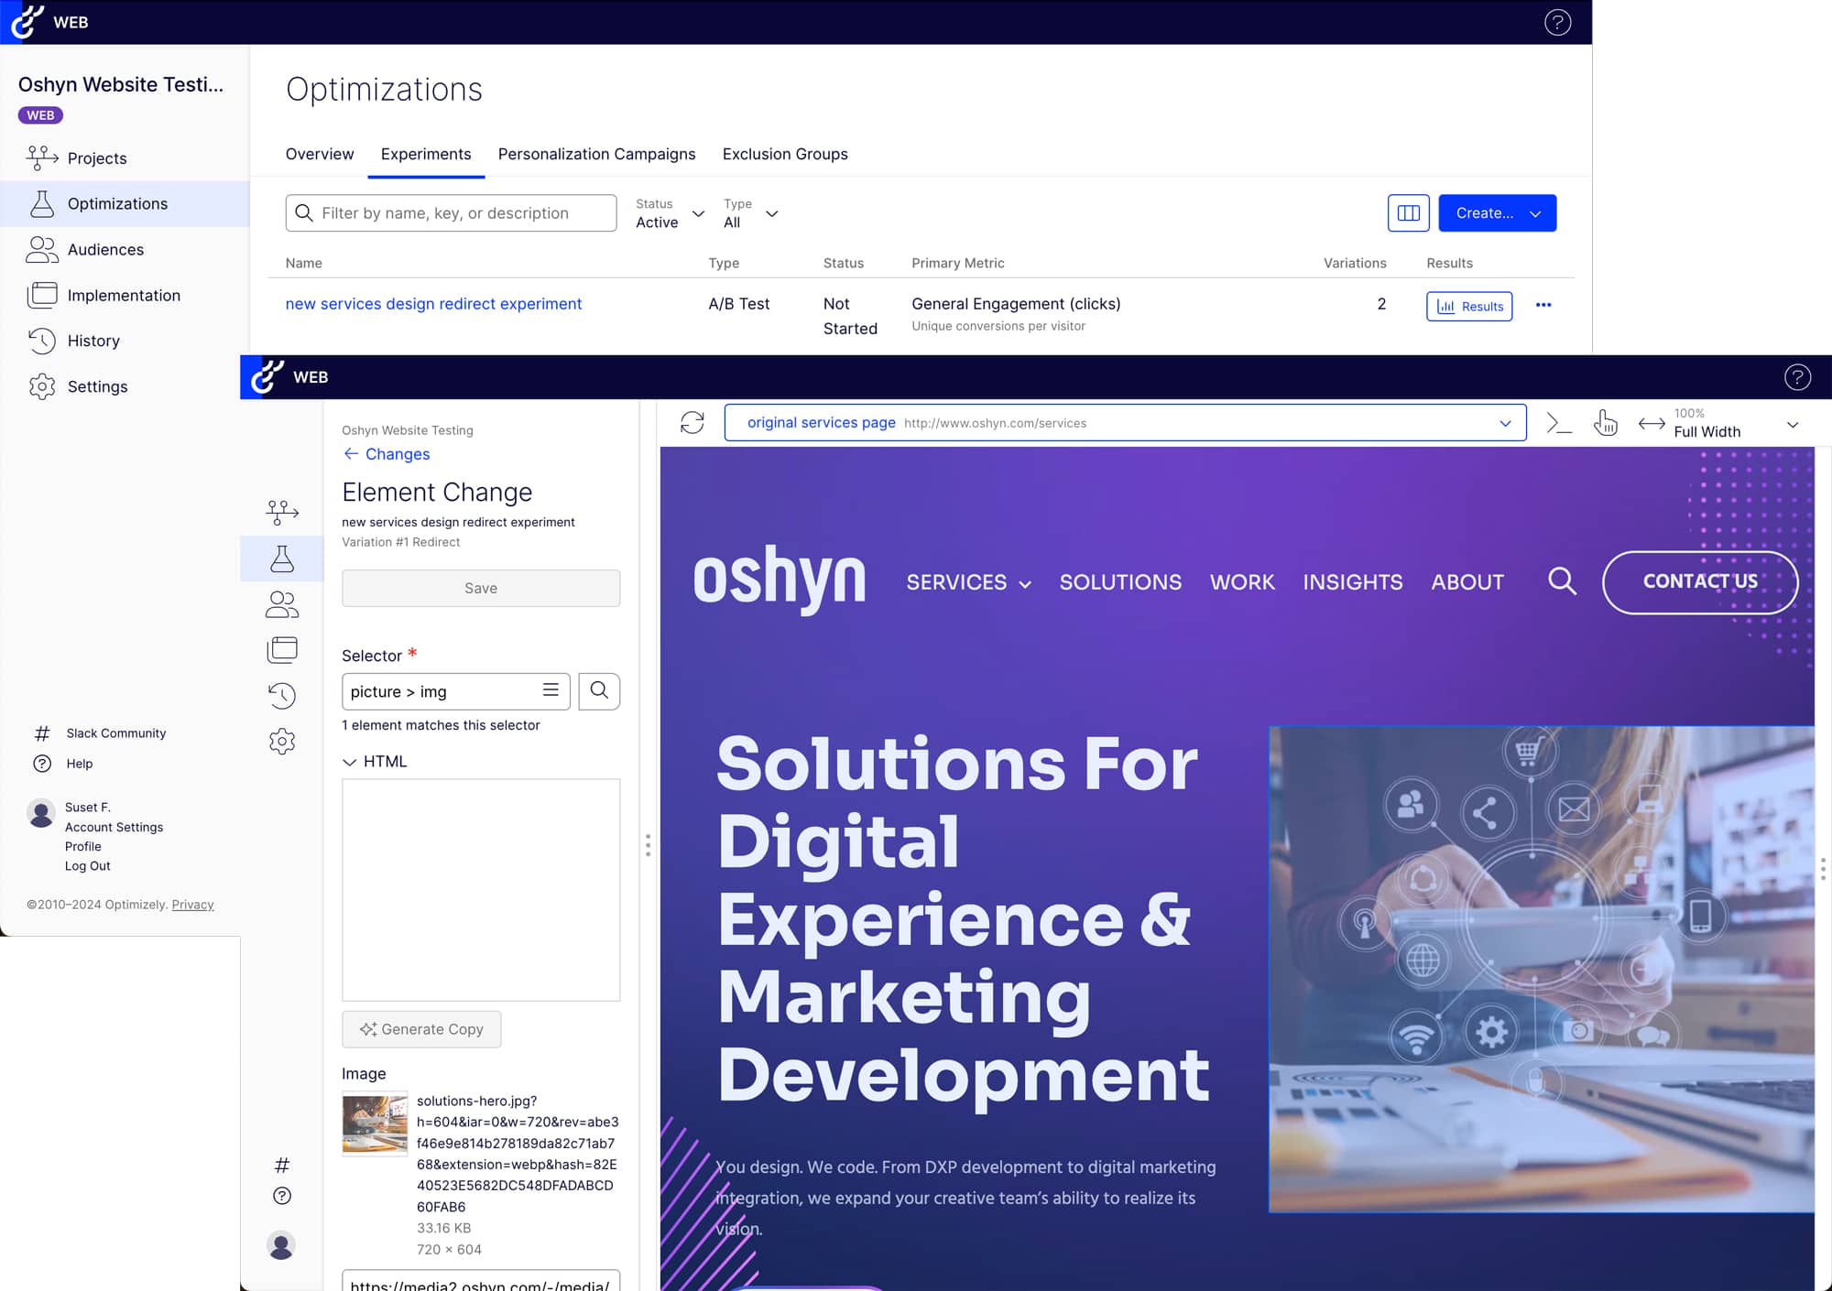Collapse the HTML section
Image resolution: width=1832 pixels, height=1291 pixels.
(375, 761)
